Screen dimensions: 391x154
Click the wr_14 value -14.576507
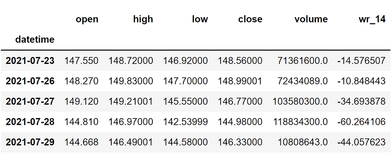coord(361,61)
